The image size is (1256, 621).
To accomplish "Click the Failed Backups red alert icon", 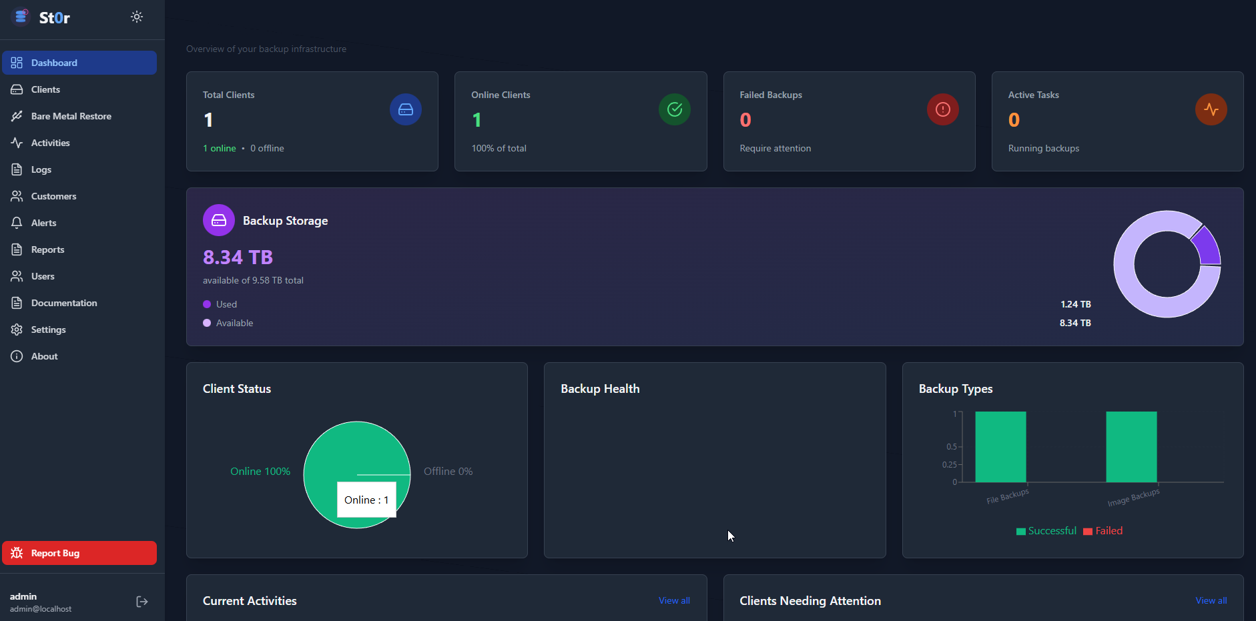I will [x=943, y=109].
